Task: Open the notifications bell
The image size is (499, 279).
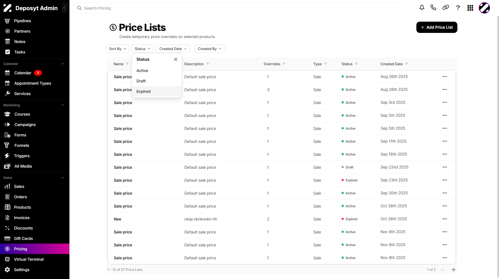Action: (422, 8)
